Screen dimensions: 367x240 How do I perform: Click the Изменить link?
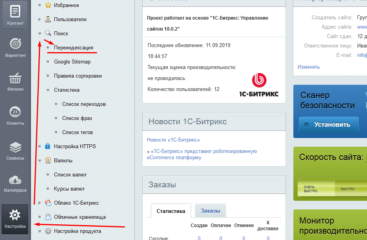(x=309, y=67)
